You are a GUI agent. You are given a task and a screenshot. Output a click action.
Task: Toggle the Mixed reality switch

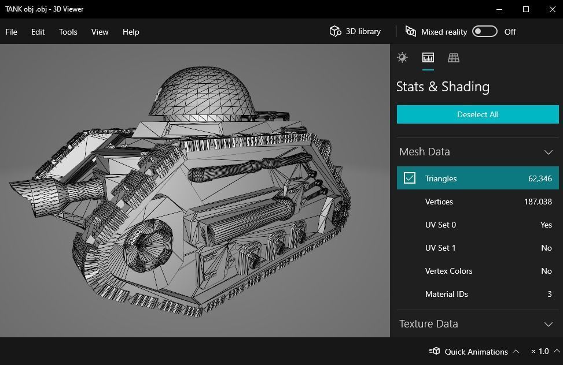(x=484, y=32)
